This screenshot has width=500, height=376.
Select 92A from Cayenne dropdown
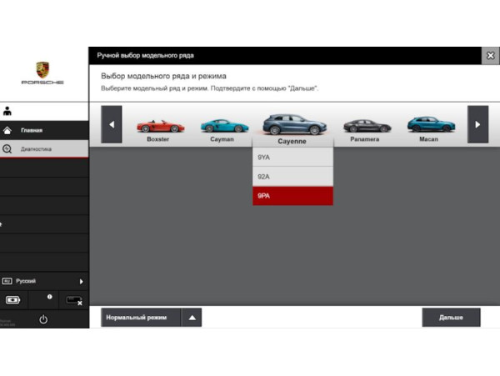click(x=292, y=177)
